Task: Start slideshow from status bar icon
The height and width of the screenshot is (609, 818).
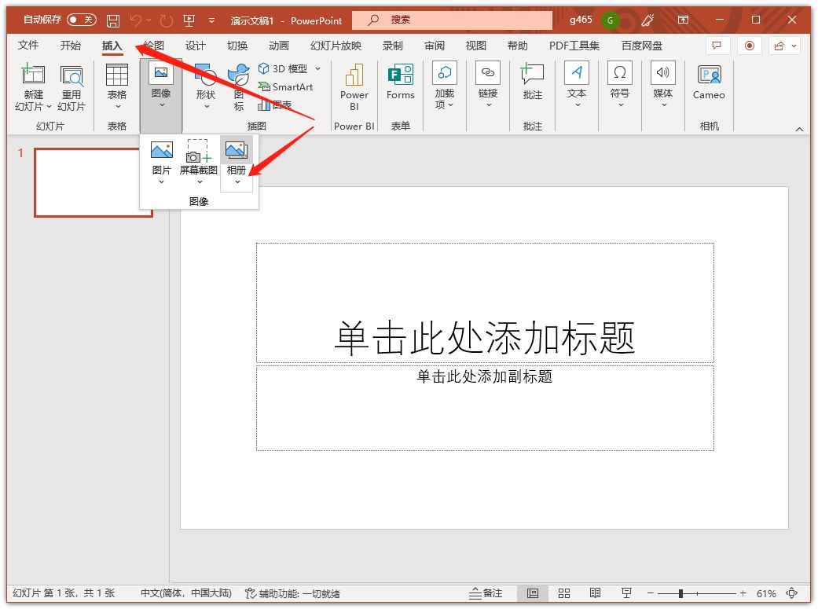Action: pos(626,593)
